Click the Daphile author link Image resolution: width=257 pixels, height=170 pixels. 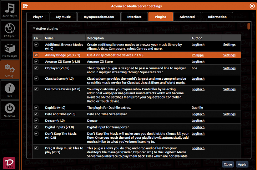[197, 108]
